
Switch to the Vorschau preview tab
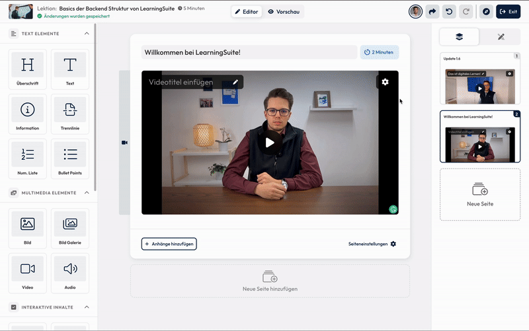(284, 11)
